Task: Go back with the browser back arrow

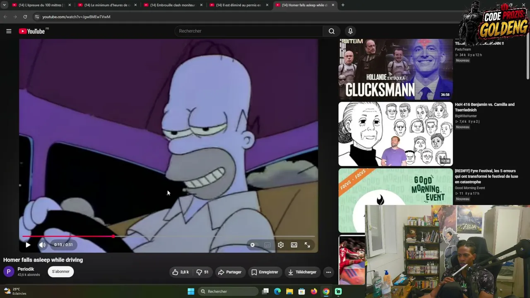Action: pyautogui.click(x=5, y=17)
